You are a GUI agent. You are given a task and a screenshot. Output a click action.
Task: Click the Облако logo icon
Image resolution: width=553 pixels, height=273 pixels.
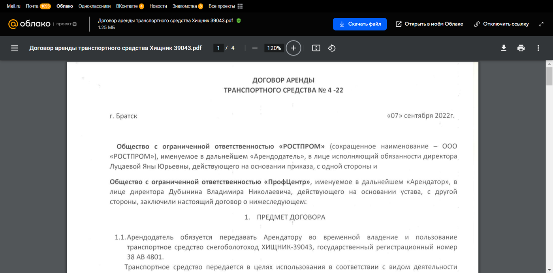click(29, 24)
